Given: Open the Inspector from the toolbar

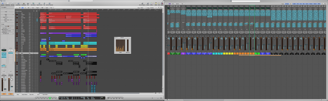Looking at the screenshot, I should click(x=2, y=4).
